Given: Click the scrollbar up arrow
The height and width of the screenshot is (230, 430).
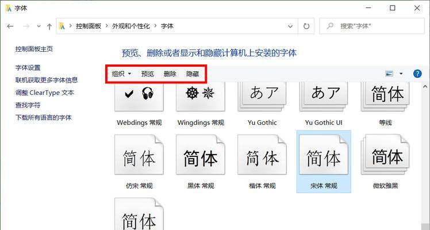Looking at the screenshot, I should pos(425,87).
